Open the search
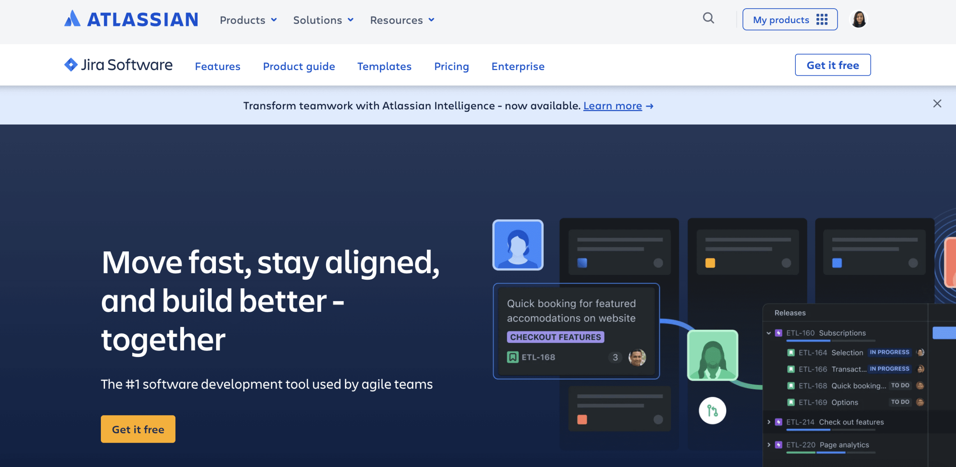 [708, 19]
